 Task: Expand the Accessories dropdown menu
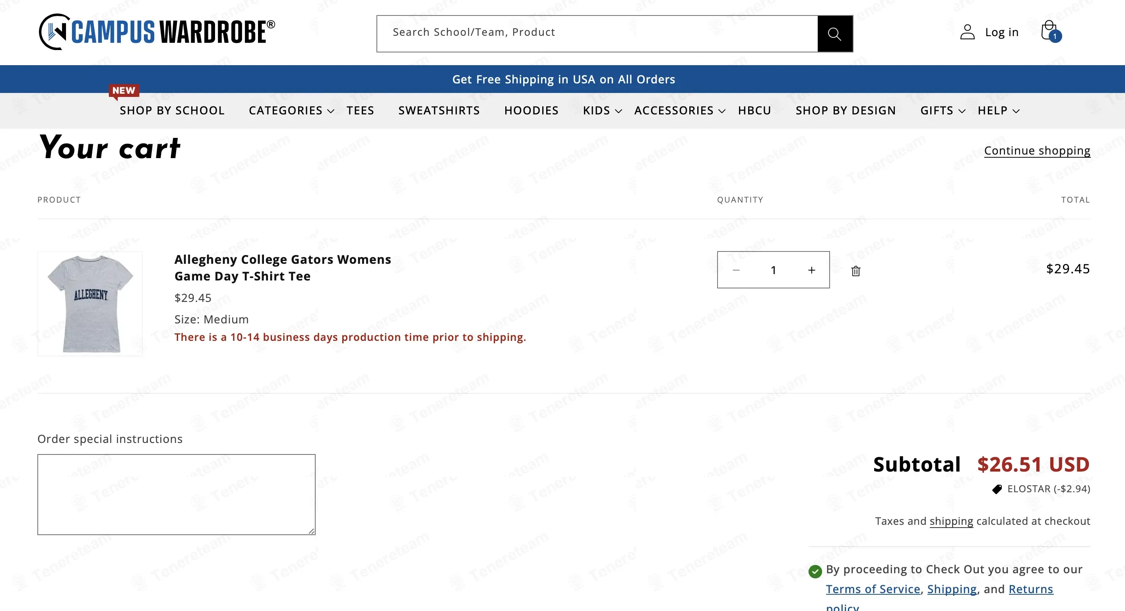(679, 110)
